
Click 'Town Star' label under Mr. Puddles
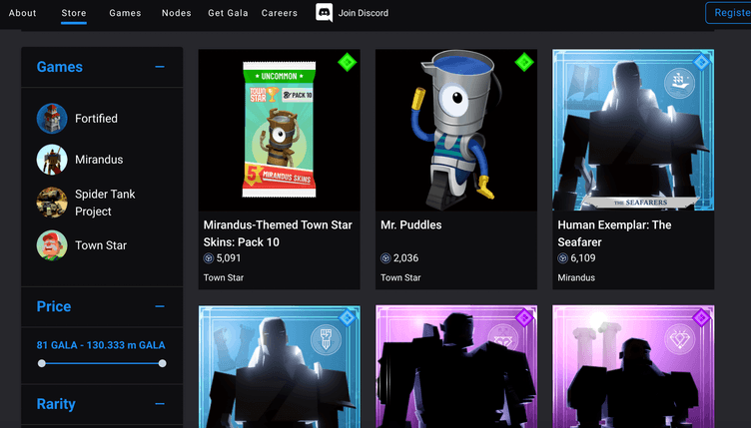click(400, 277)
